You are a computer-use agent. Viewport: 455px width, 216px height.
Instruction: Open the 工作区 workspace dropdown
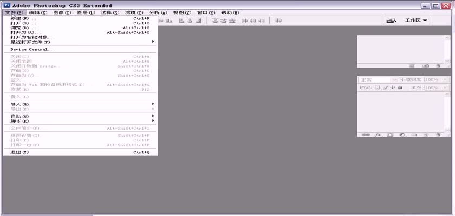[x=416, y=21]
